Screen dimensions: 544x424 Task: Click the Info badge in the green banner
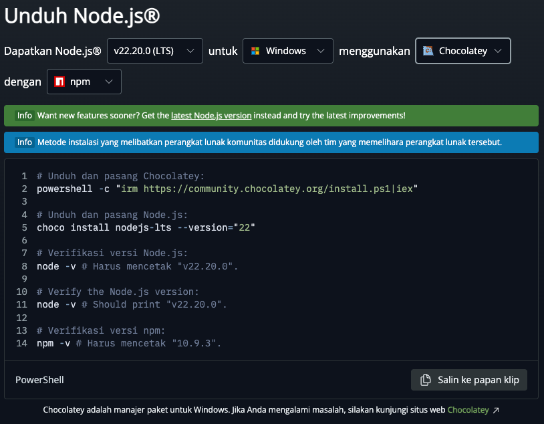point(25,116)
